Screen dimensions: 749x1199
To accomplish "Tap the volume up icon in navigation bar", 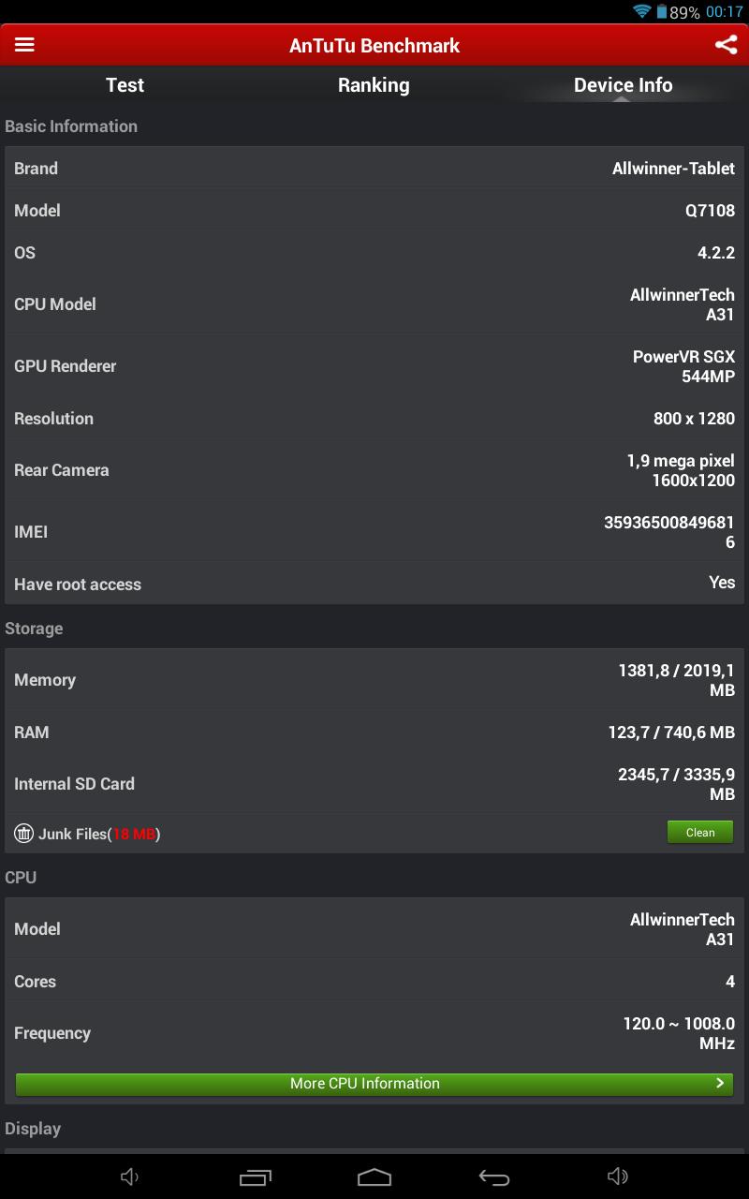I will (x=618, y=1177).
